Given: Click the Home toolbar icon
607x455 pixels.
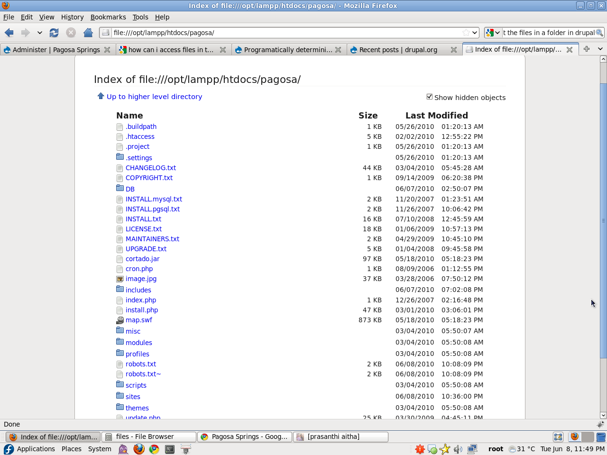Looking at the screenshot, I should click(88, 33).
